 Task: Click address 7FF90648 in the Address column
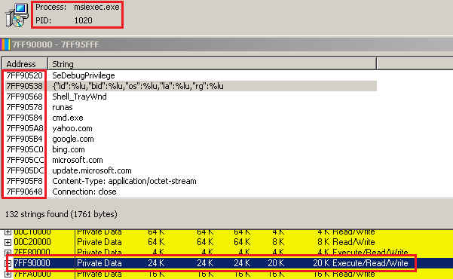point(25,192)
